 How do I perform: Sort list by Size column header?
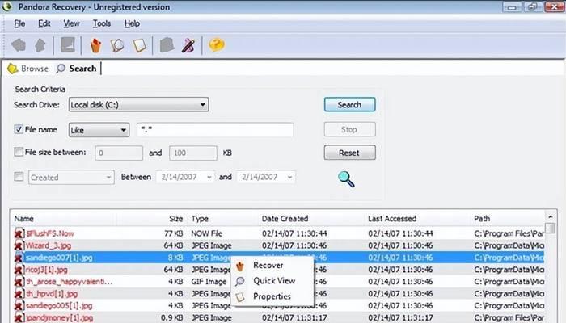pos(175,219)
